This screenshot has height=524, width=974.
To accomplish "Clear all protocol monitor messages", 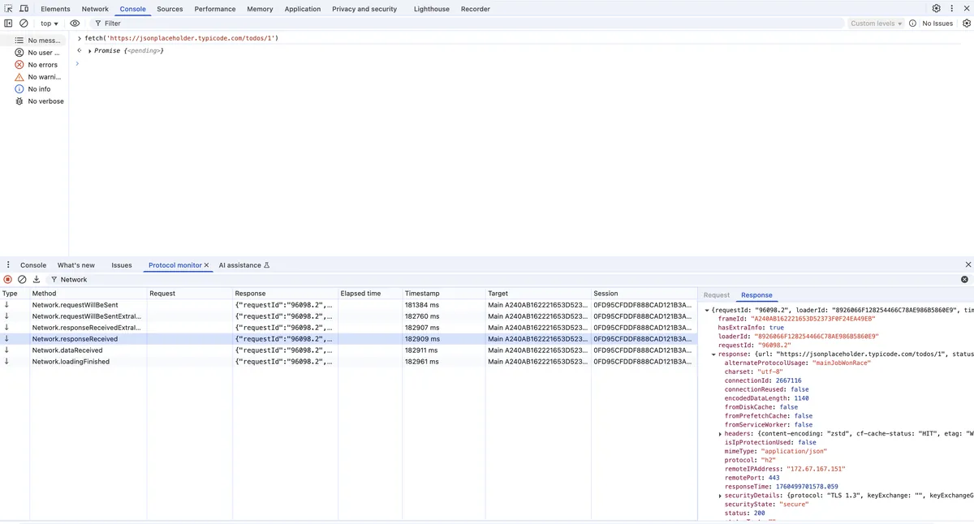I will [x=22, y=279].
